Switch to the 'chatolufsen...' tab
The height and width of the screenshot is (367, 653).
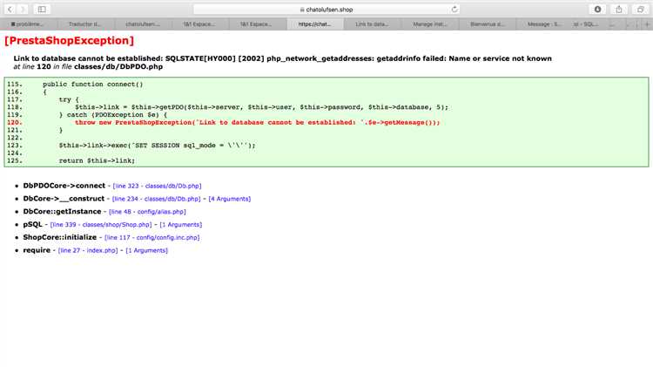[143, 24]
